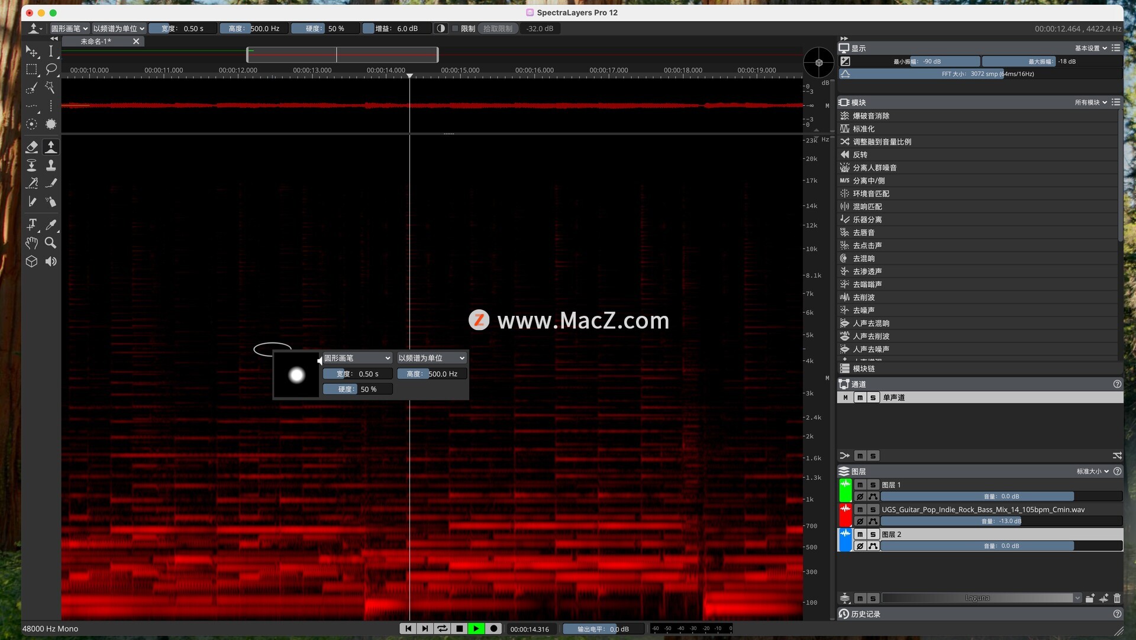Open the 基本设置 display preset dropdown
The width and height of the screenshot is (1136, 640).
(1091, 48)
